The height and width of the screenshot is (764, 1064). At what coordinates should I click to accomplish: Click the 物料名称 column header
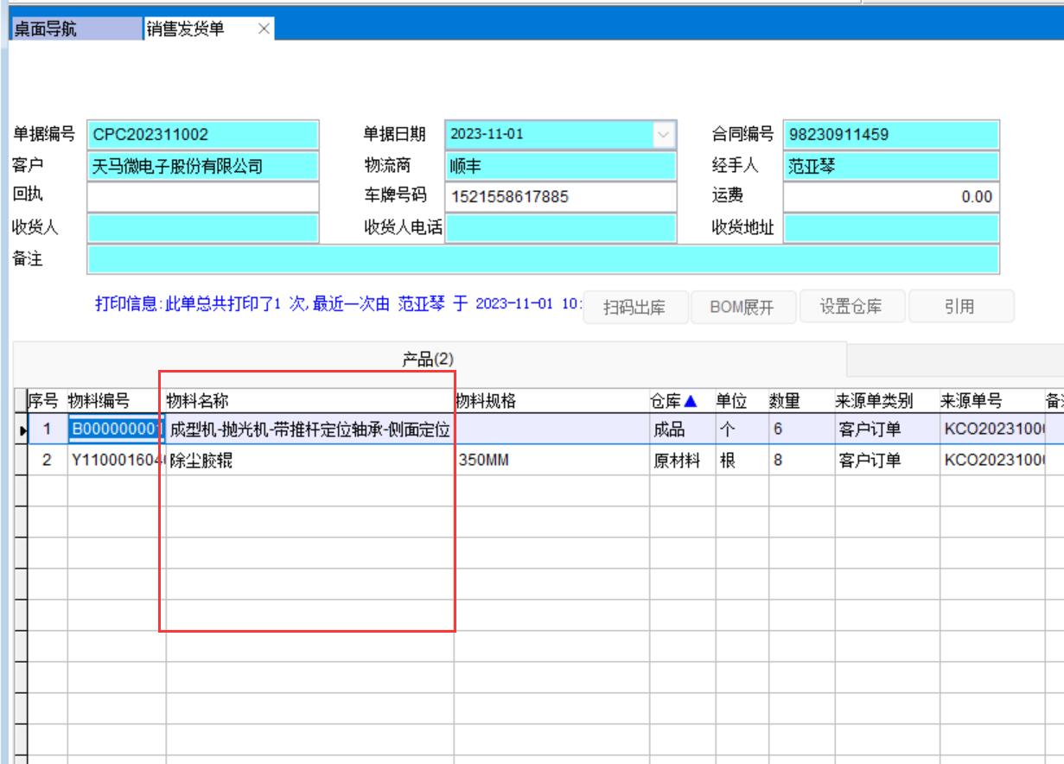click(x=309, y=401)
